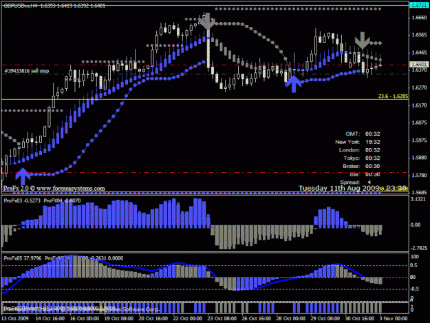
Task: Click the 23.6 - 1.6205 Fibonacci label
Action: coord(393,96)
